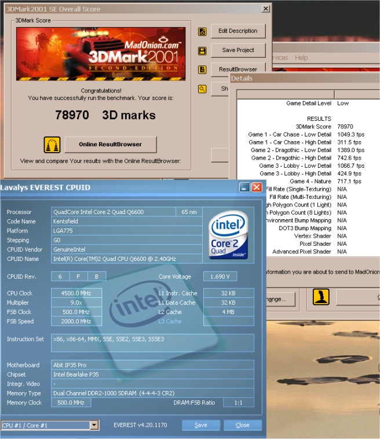380x439 pixels.
Task: Click the CPUID Vendor value GenuineIntel
Action: (x=126, y=249)
